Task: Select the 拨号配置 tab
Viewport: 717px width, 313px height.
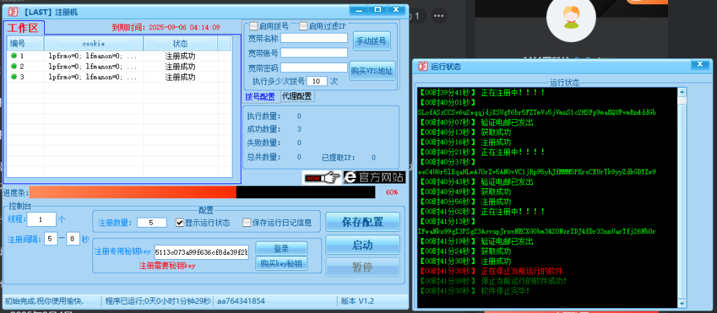Action: [x=260, y=97]
